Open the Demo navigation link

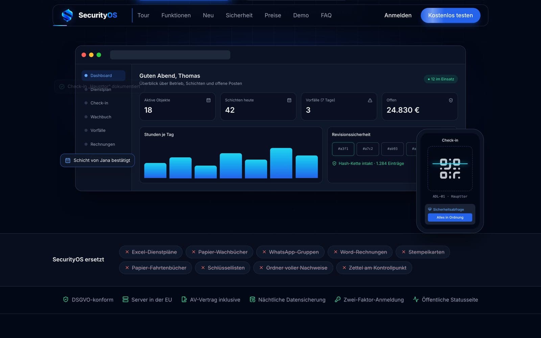pos(301,15)
